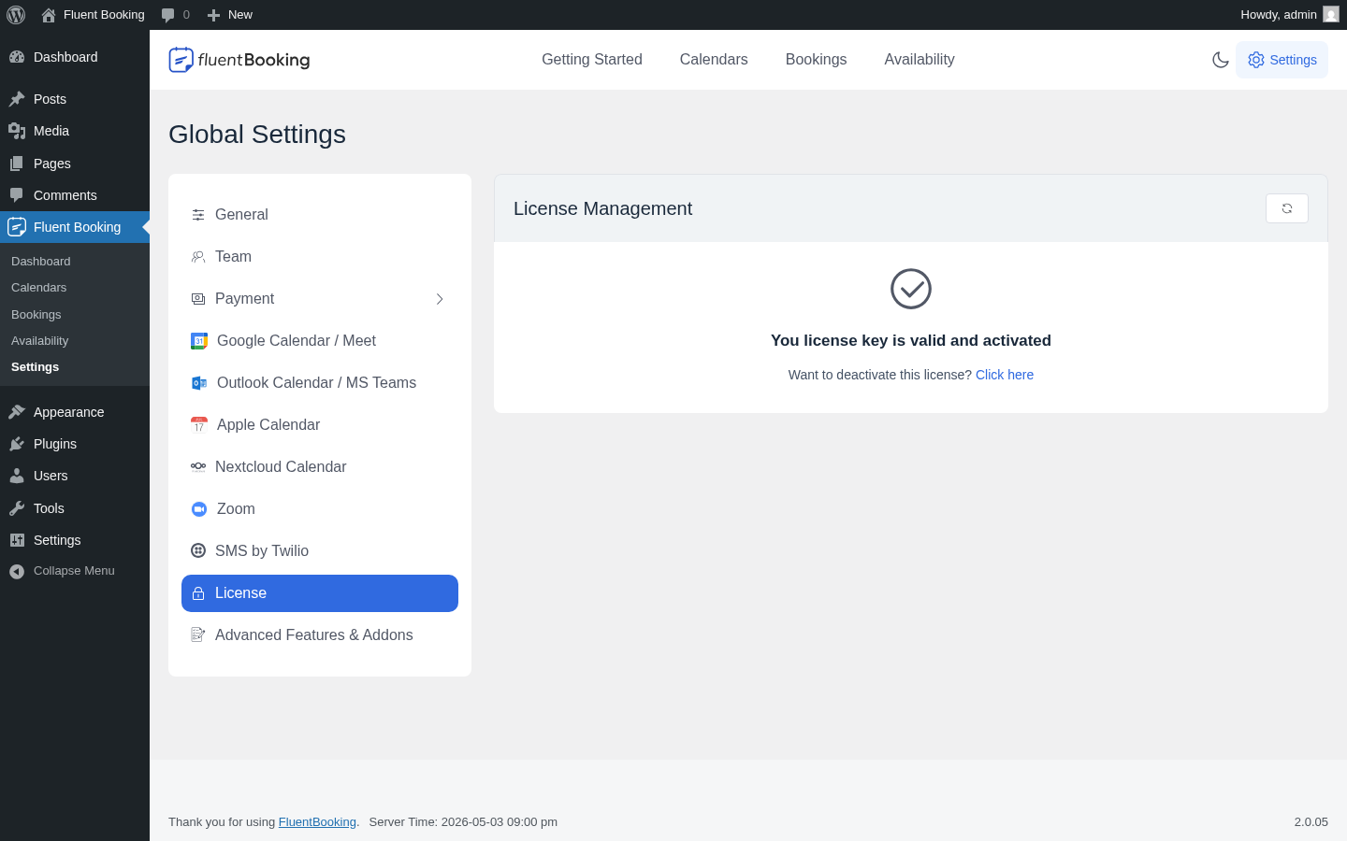The height and width of the screenshot is (841, 1347).
Task: Click the refresh license status button
Action: coord(1287,208)
